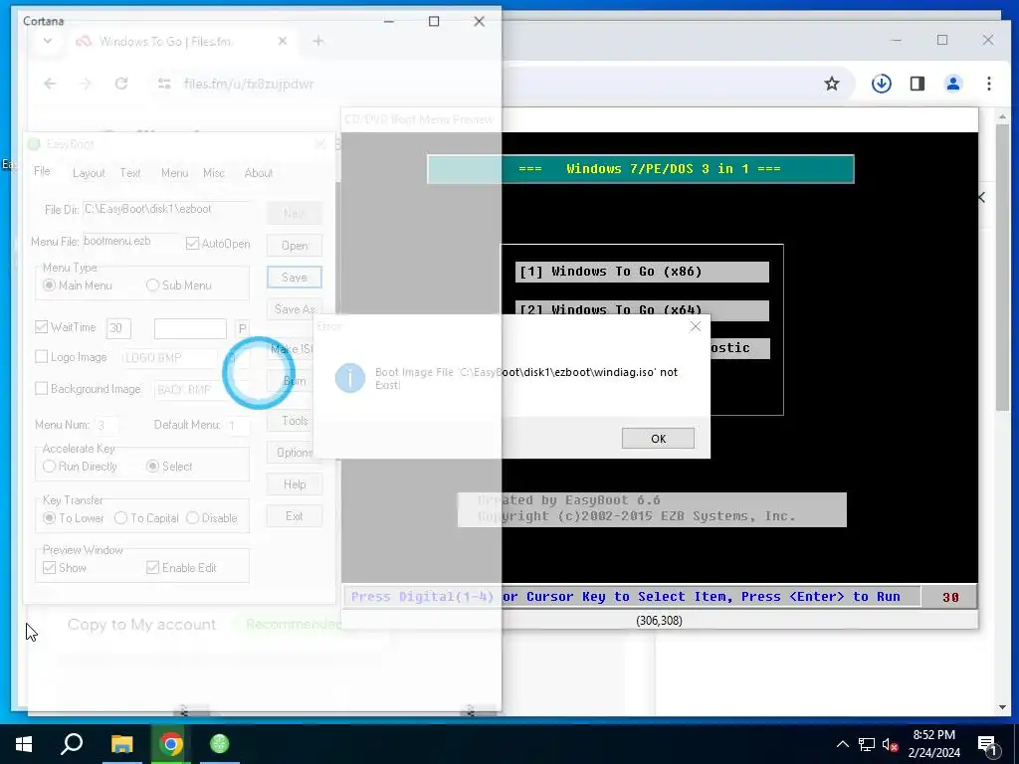This screenshot has height=764, width=1019.
Task: Select the Sub Menu radio button
Action: point(152,286)
